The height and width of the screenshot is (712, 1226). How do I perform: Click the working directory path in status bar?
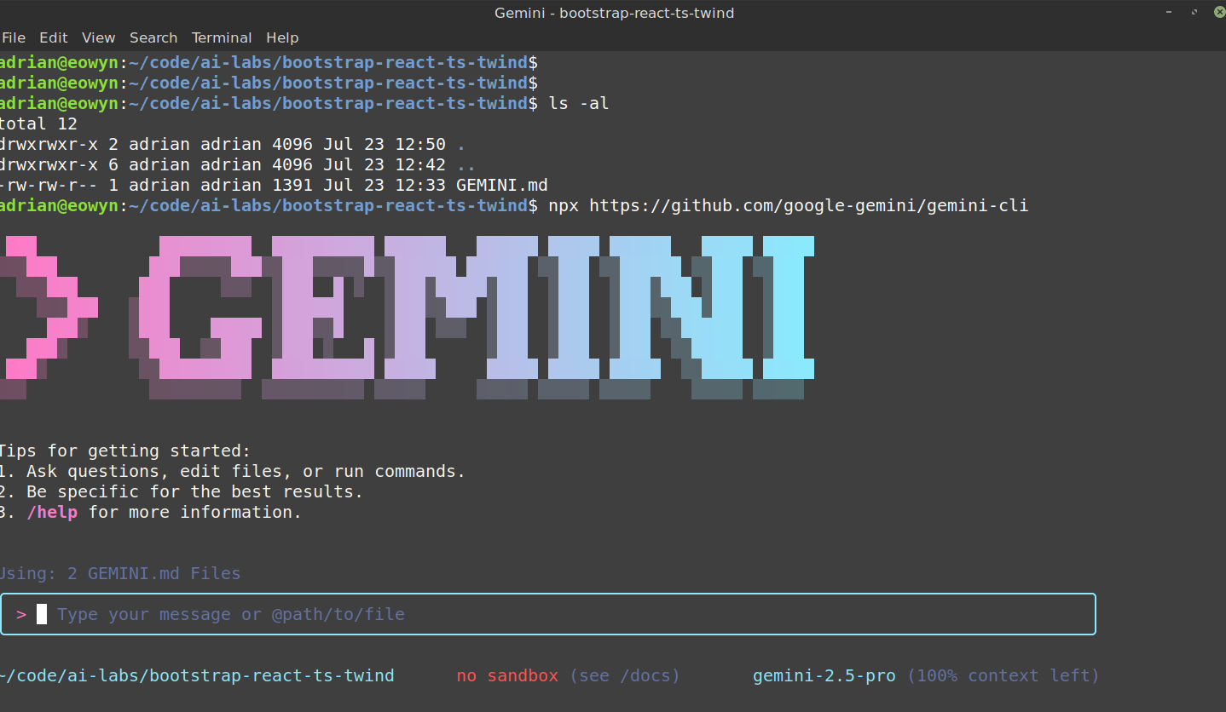(196, 675)
